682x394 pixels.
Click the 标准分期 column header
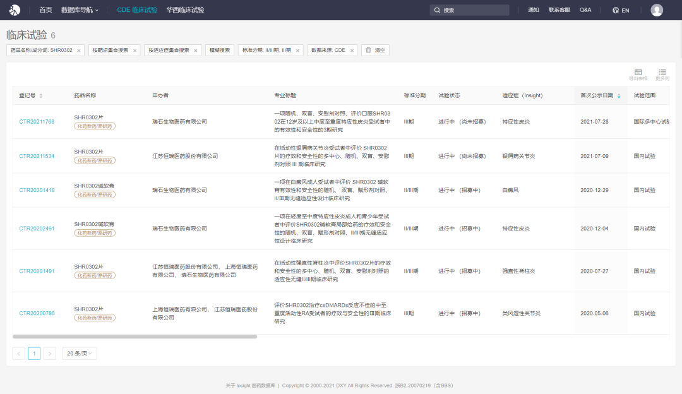click(x=414, y=95)
